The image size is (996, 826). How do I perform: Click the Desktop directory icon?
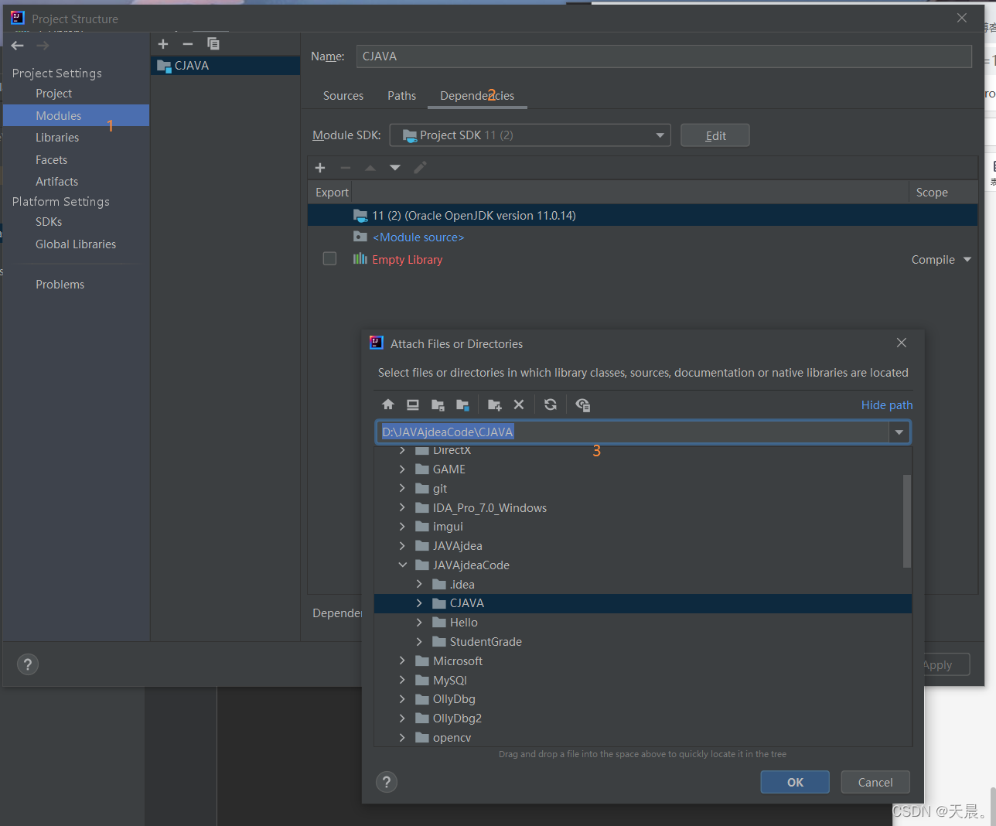tap(413, 404)
